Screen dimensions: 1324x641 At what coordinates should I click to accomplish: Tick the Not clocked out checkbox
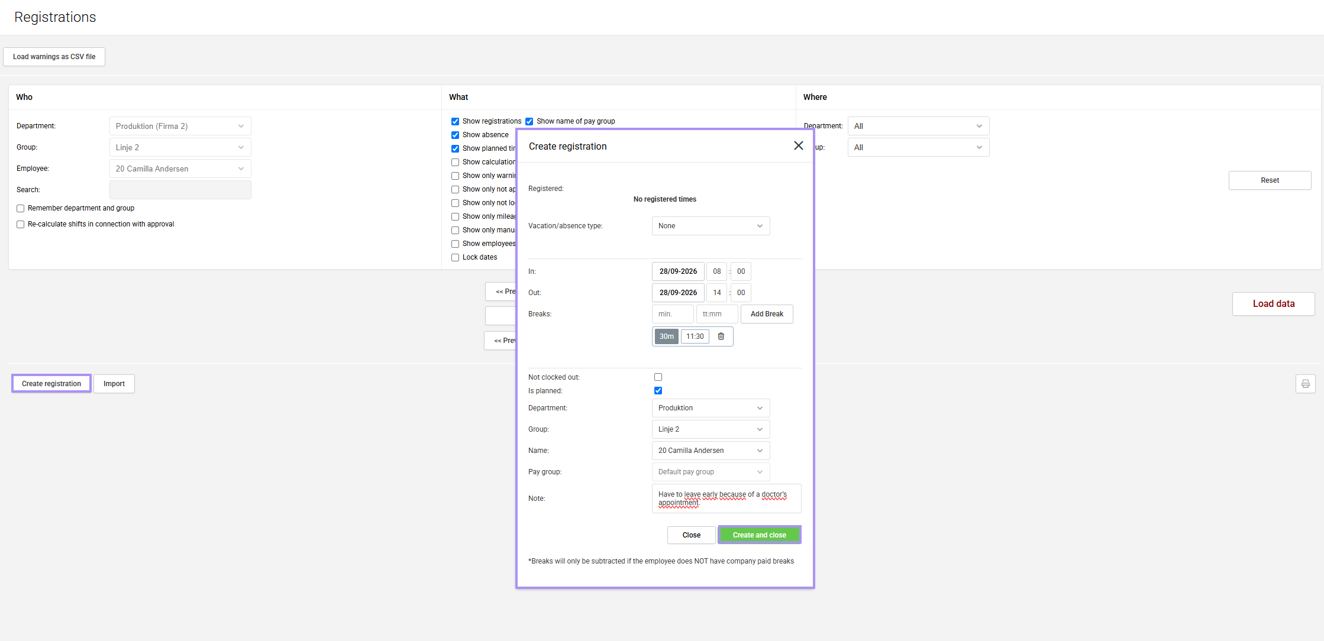coord(658,377)
